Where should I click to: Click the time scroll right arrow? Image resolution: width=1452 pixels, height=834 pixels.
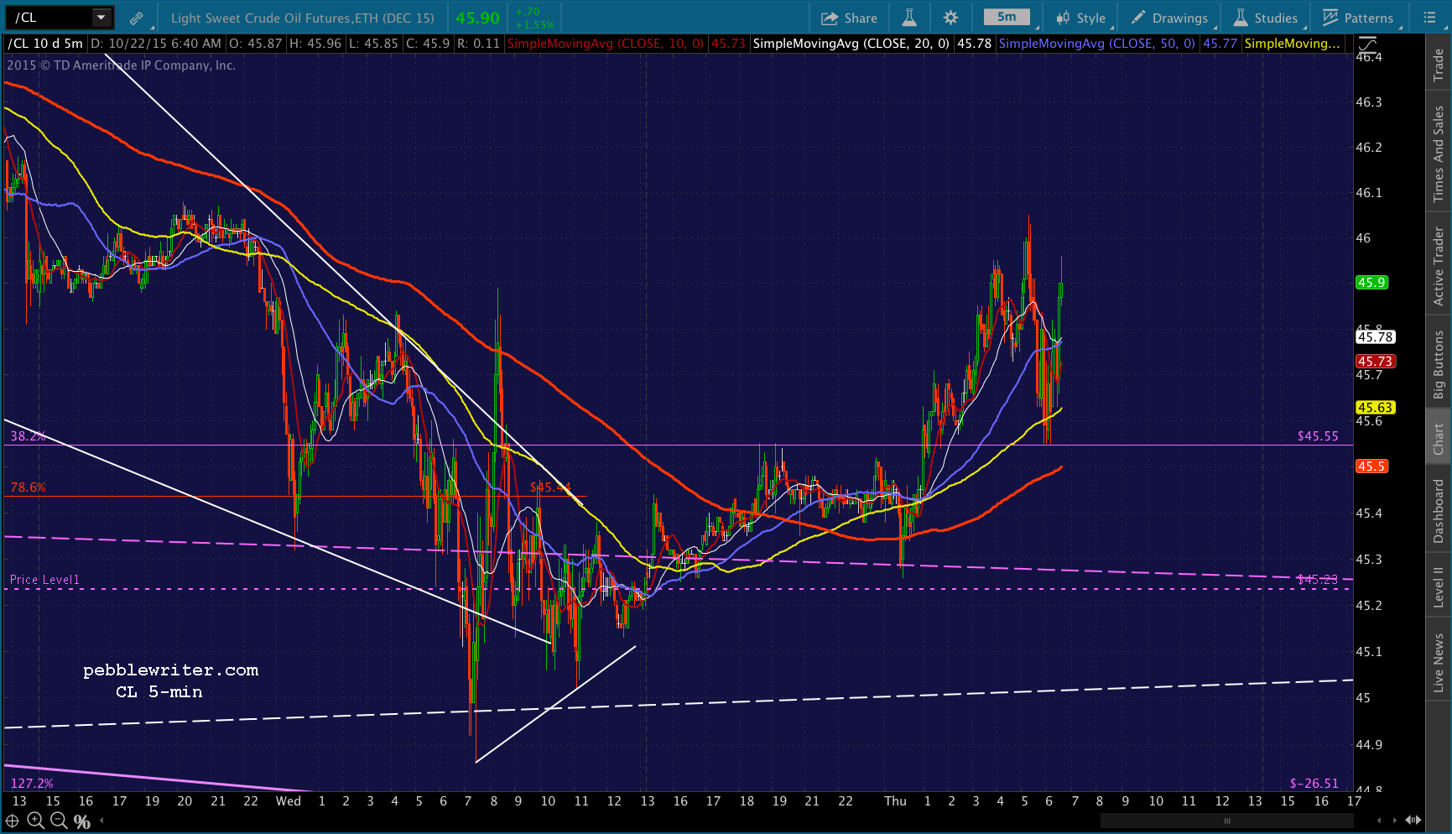pos(1395,820)
